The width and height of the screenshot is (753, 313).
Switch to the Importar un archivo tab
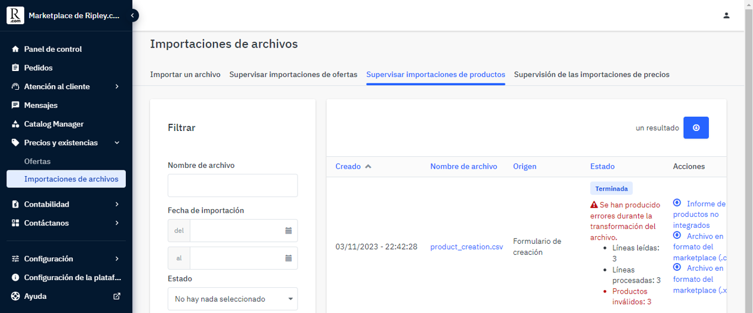[185, 75]
